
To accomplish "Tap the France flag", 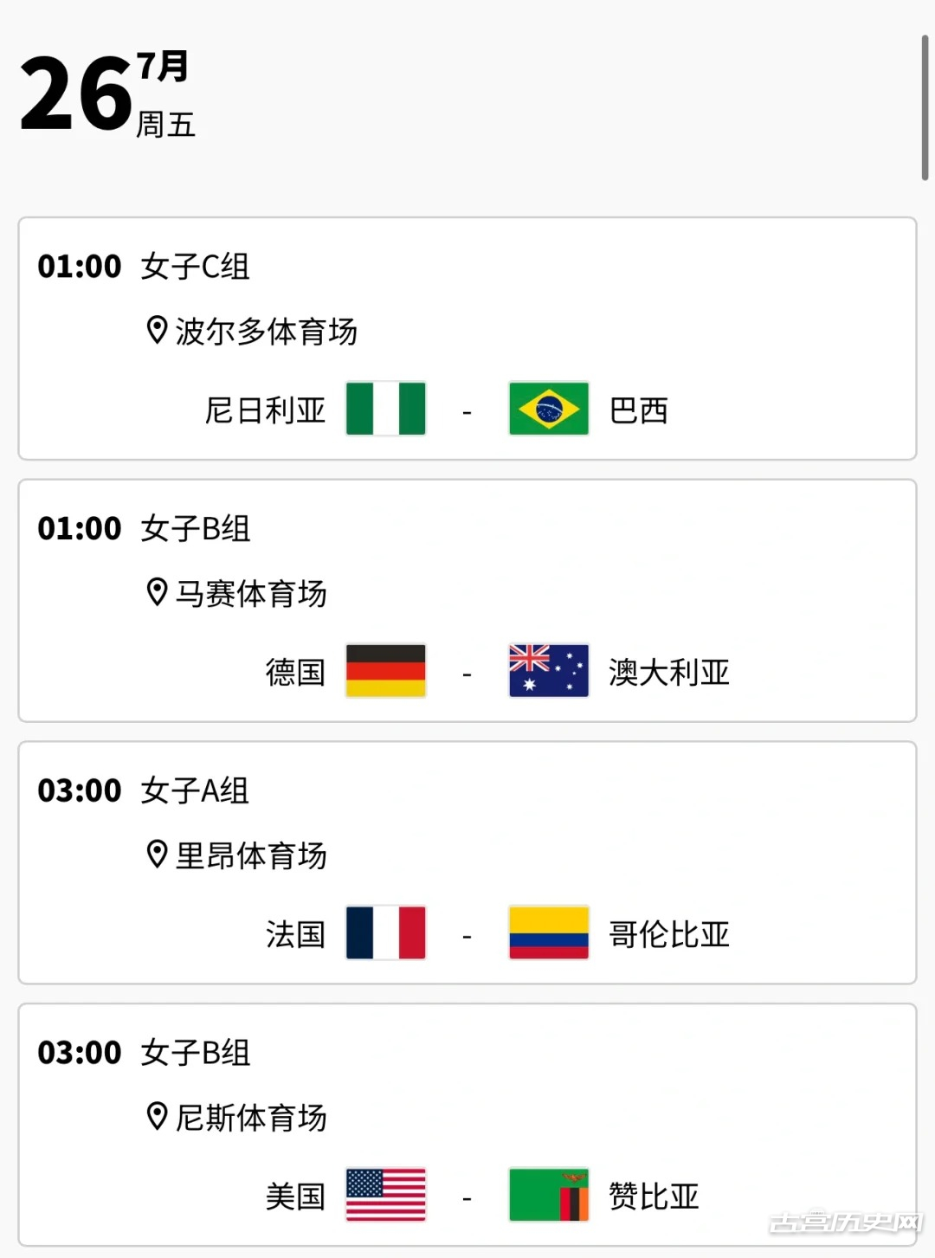I will (x=386, y=933).
